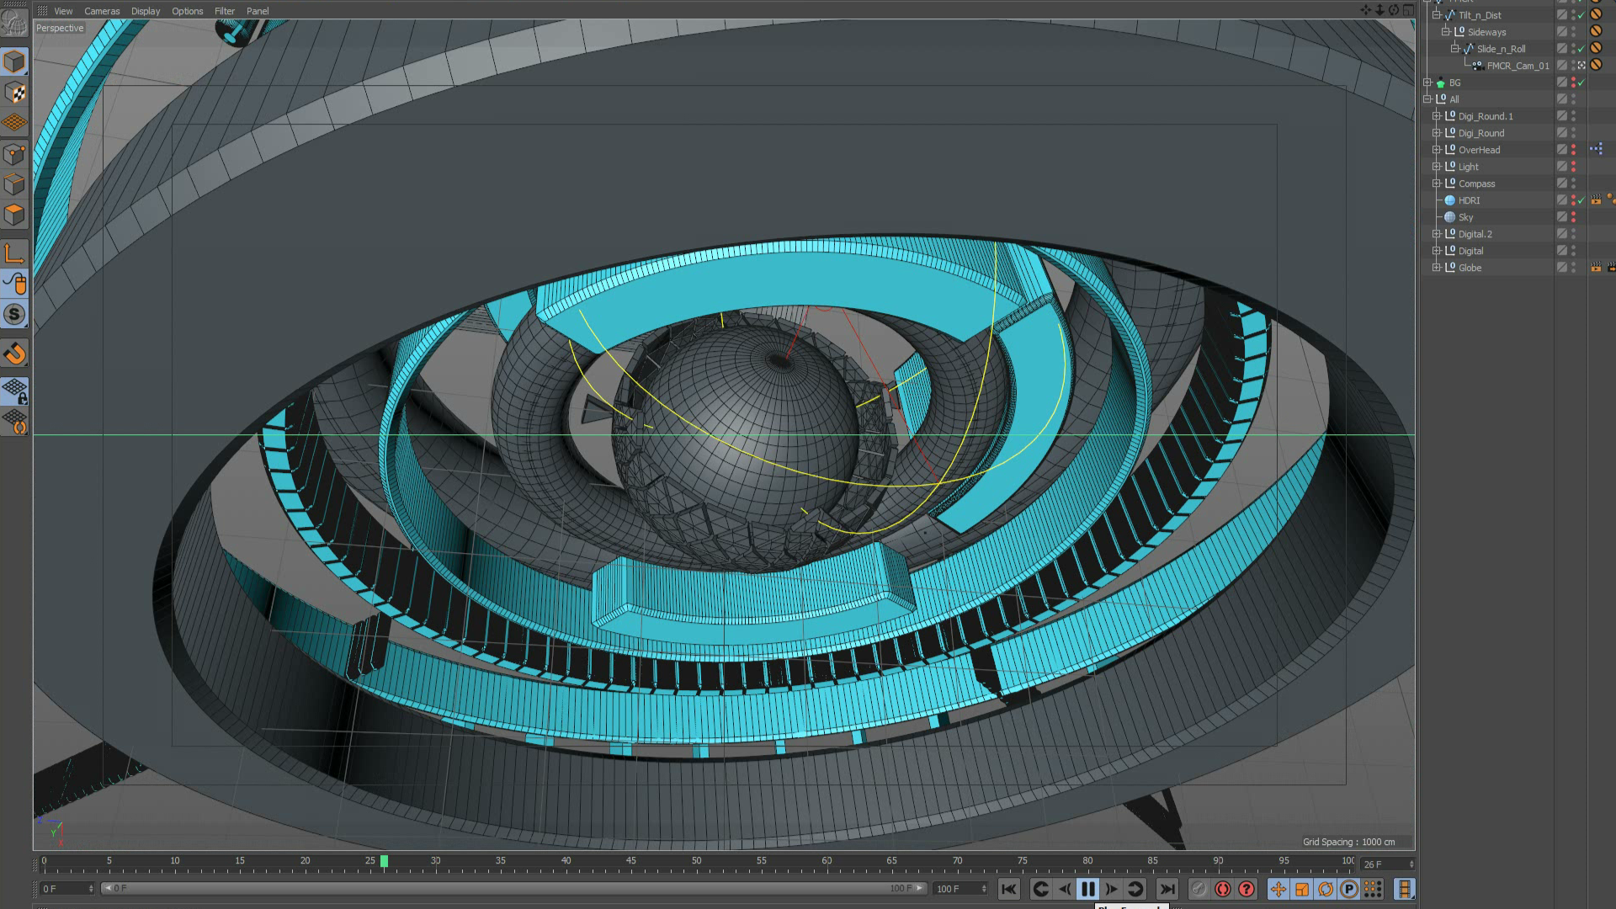Toggle visibility dots of the Sky object
Viewport: 1616px width, 909px height.
click(x=1573, y=217)
